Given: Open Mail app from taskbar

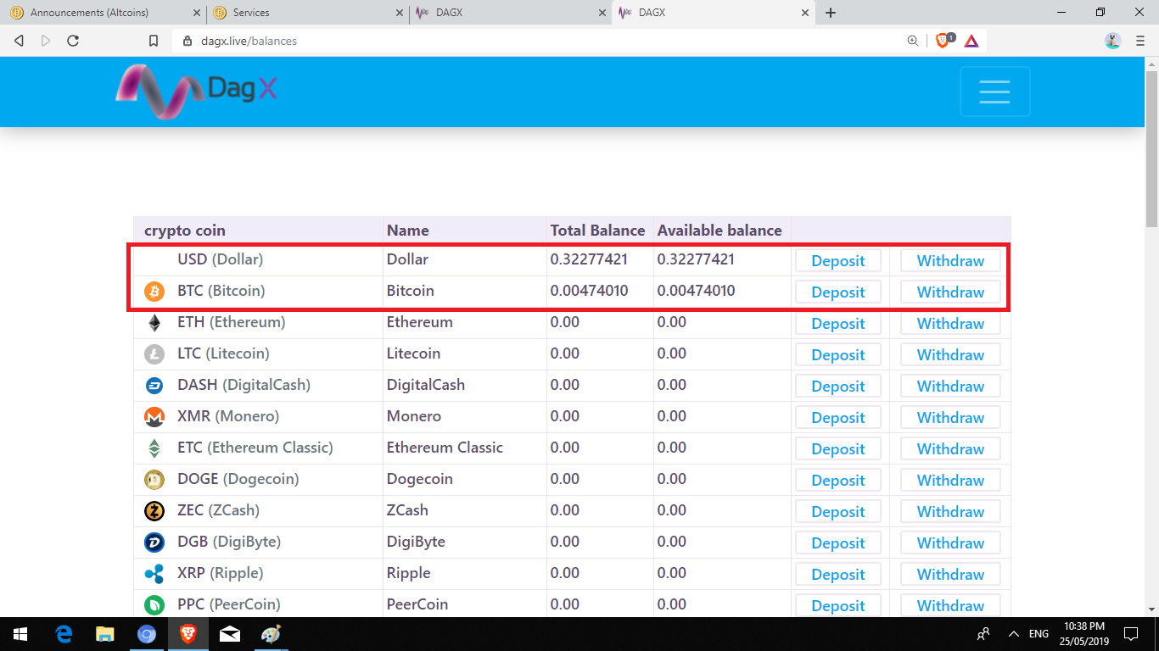Looking at the screenshot, I should tap(229, 634).
